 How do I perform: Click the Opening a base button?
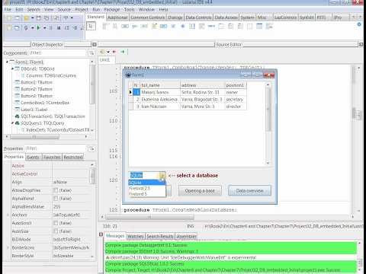click(x=200, y=190)
